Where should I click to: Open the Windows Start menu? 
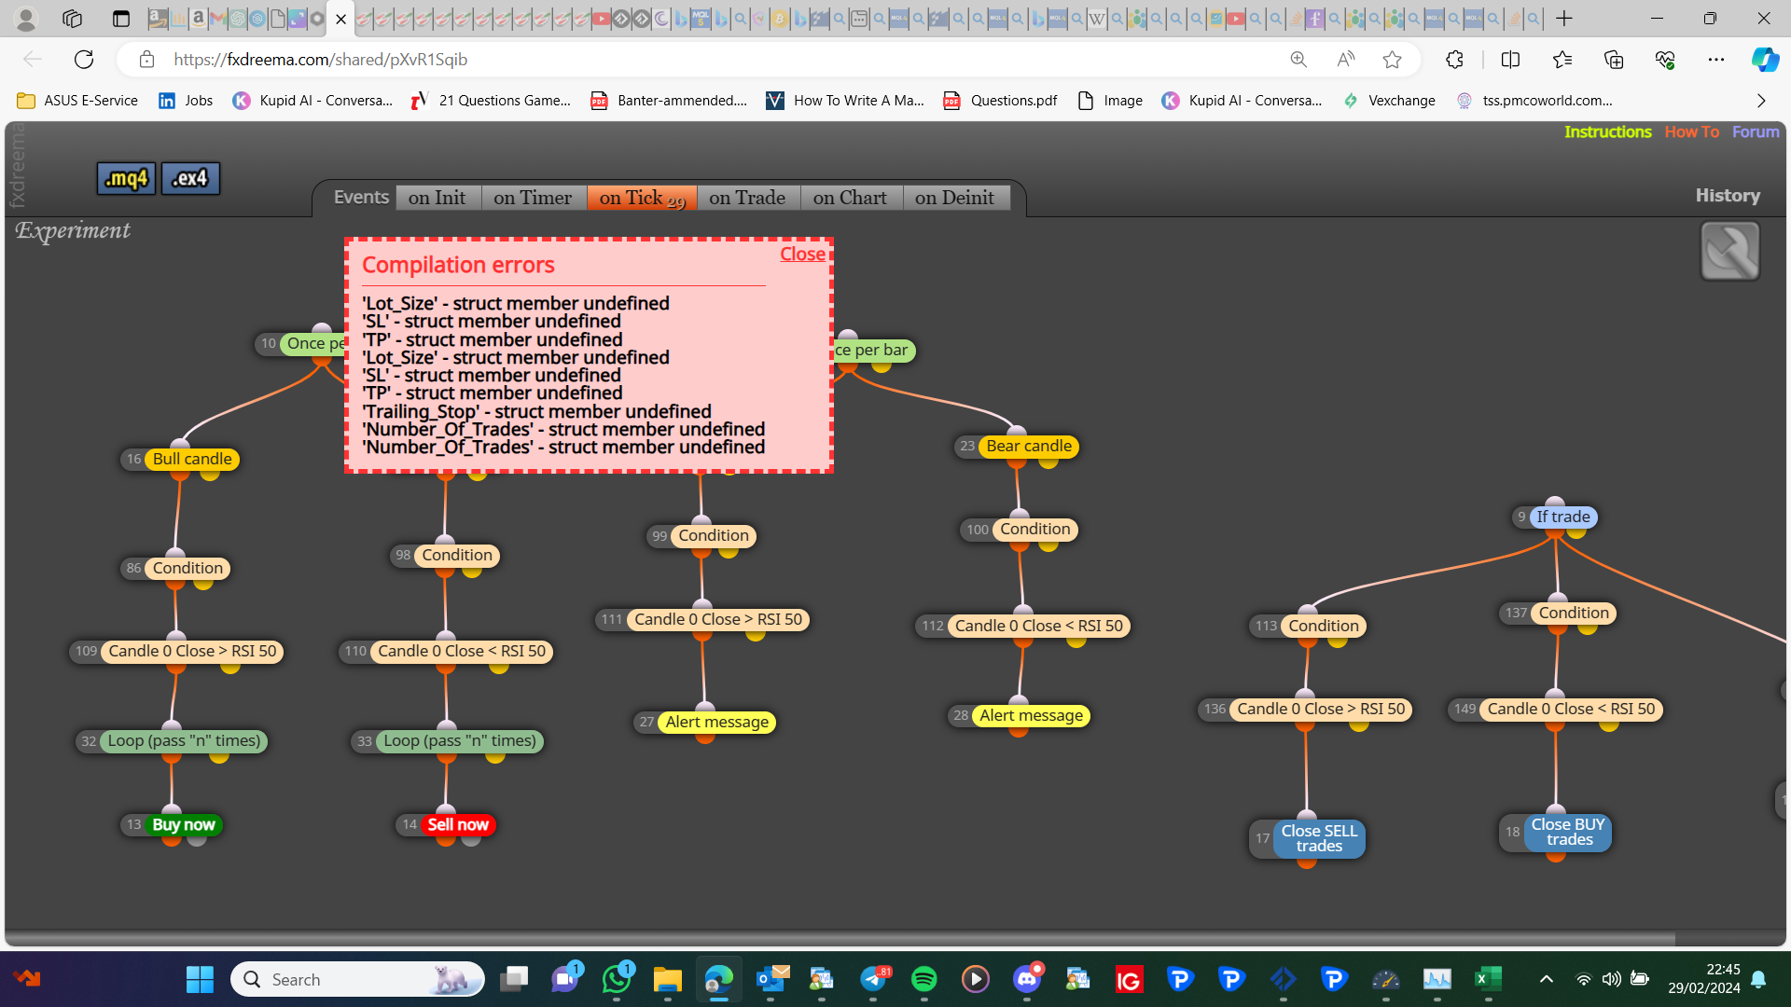click(x=200, y=979)
